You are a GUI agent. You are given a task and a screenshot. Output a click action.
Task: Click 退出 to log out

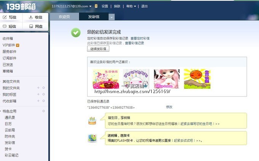144,6
